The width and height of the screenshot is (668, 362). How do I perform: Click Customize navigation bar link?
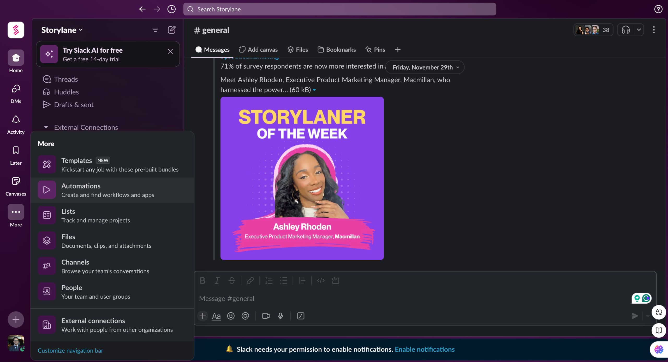tap(70, 350)
